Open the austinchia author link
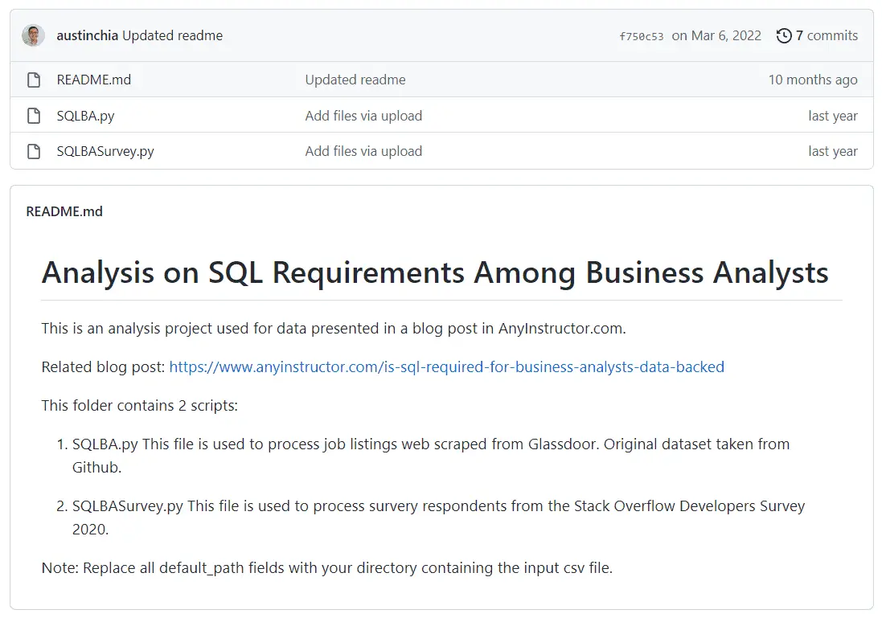882x618 pixels. (87, 35)
